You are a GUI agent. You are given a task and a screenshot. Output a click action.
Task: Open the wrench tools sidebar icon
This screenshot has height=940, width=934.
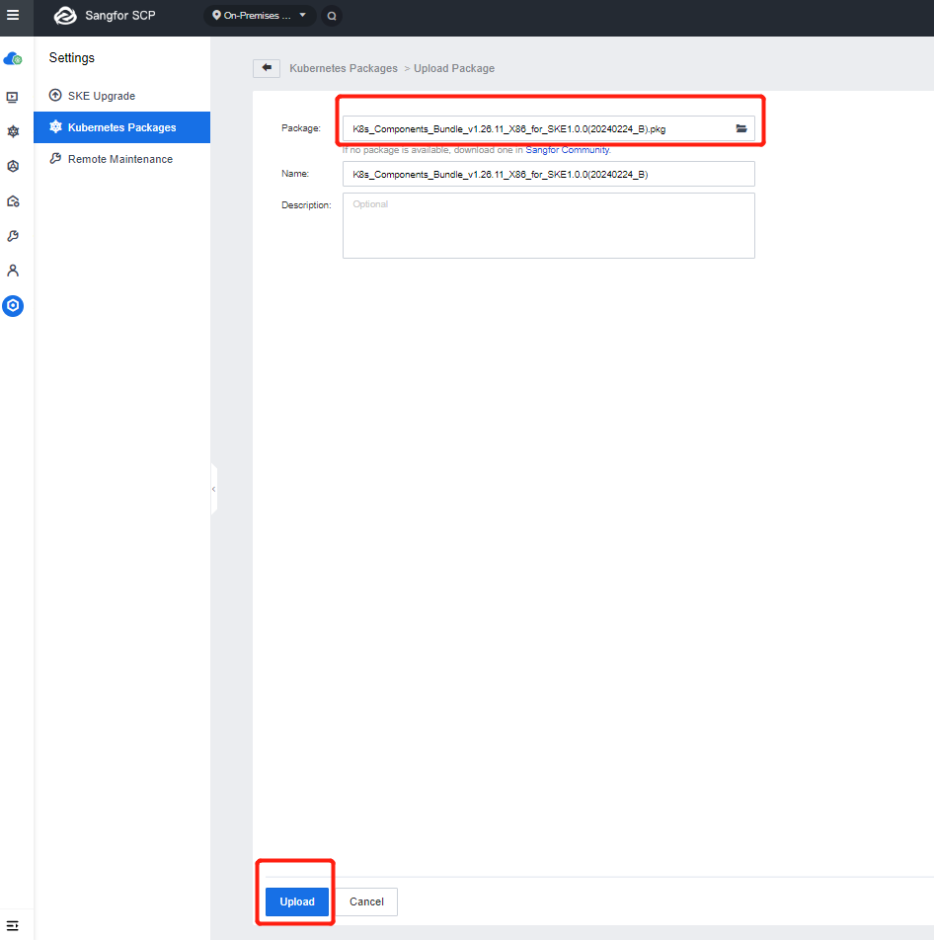click(13, 236)
